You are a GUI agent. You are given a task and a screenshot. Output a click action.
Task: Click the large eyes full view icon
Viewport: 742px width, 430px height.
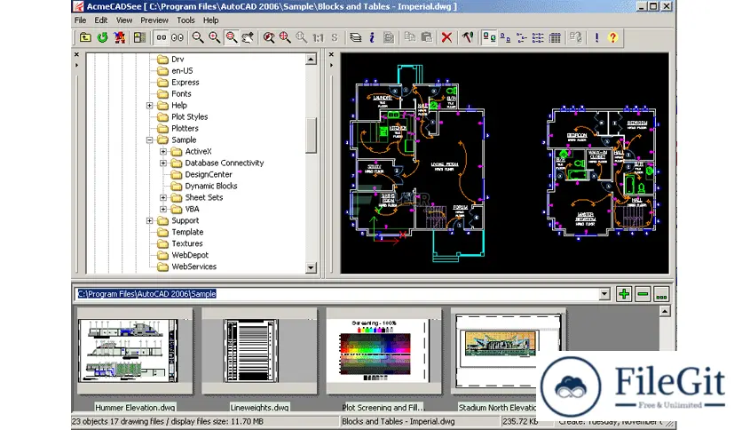[x=178, y=37]
